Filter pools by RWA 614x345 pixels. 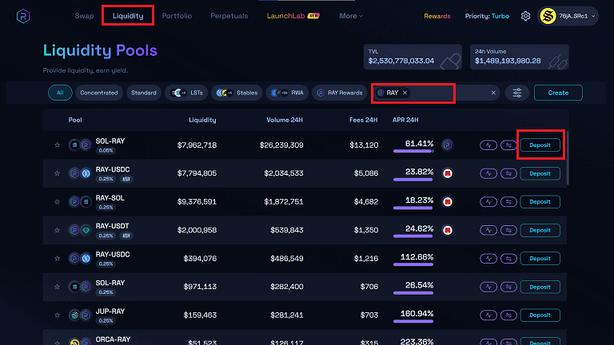(287, 93)
